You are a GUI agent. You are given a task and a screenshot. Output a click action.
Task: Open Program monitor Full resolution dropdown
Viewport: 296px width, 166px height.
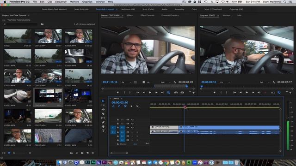click(x=265, y=82)
